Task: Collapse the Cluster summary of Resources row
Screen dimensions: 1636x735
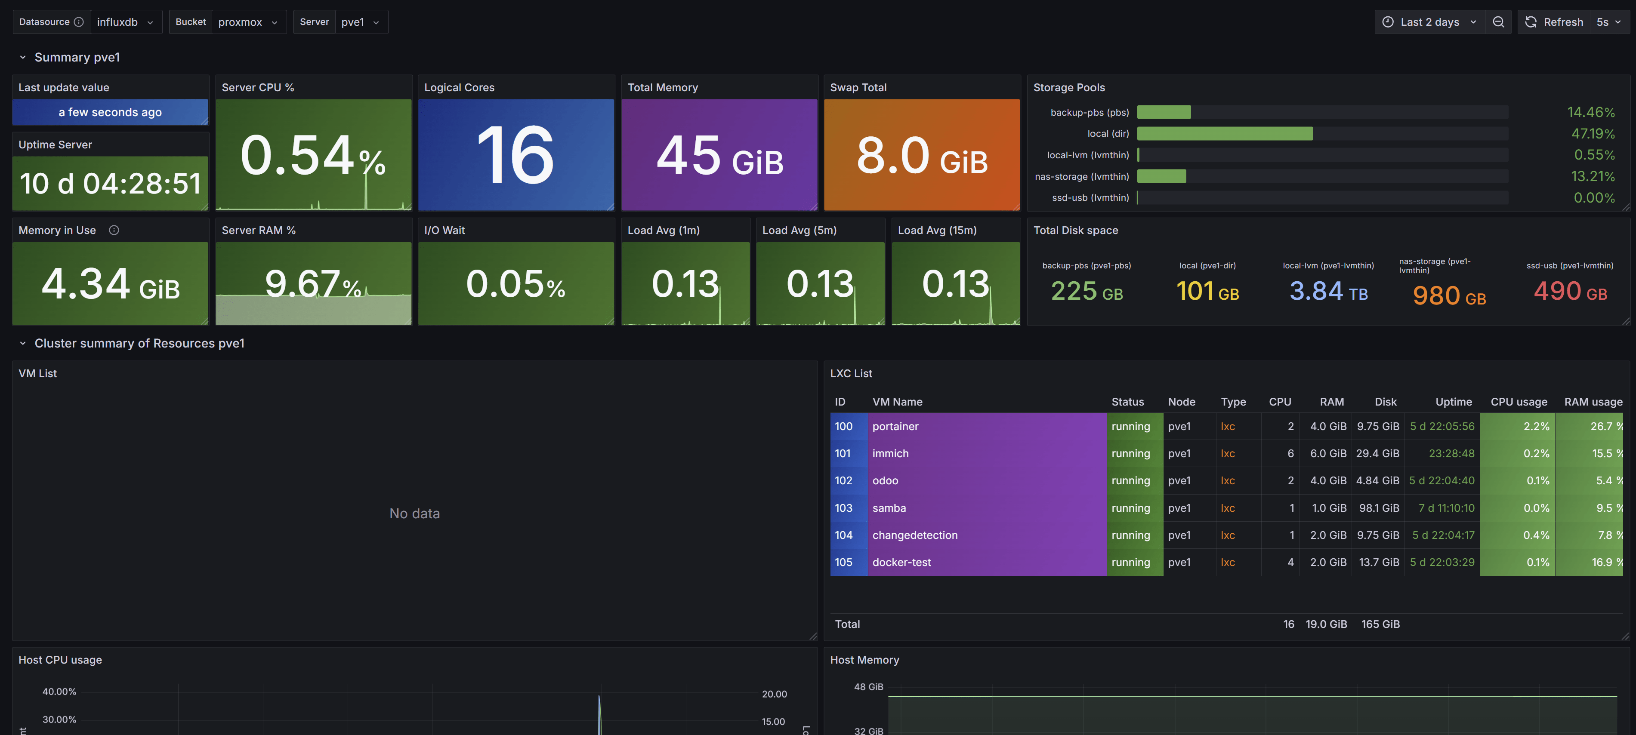Action: (x=23, y=343)
